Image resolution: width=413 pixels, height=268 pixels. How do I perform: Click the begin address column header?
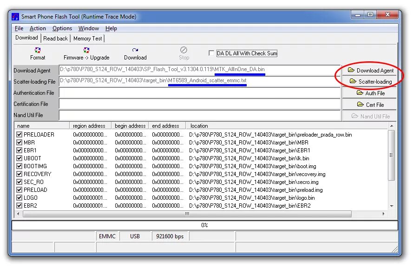130,126
